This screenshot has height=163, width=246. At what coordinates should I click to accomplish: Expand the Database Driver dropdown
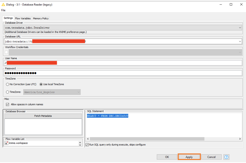point(240,28)
